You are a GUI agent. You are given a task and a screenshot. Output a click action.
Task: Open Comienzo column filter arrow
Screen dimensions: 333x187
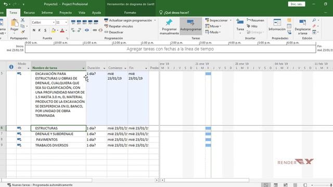point(125,68)
